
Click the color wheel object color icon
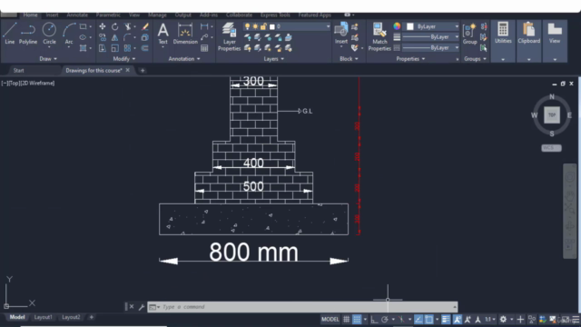(x=397, y=26)
